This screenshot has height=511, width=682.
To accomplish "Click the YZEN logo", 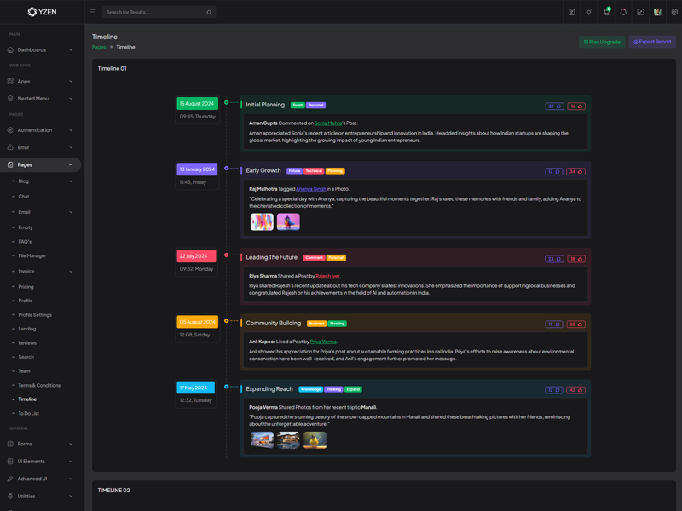I will coord(42,12).
